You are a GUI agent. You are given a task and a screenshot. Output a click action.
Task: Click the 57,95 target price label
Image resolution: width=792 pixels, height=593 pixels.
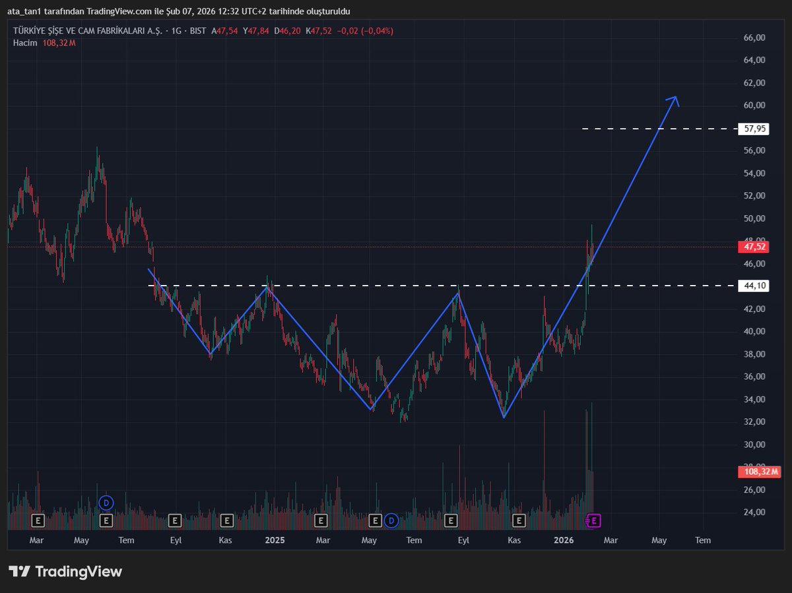click(x=755, y=129)
